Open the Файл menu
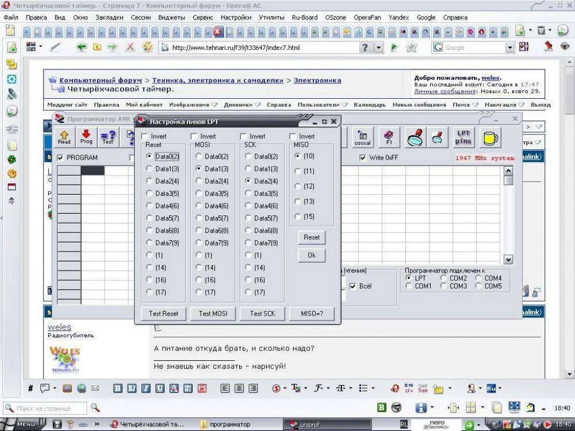The image size is (575, 431). coord(11,17)
